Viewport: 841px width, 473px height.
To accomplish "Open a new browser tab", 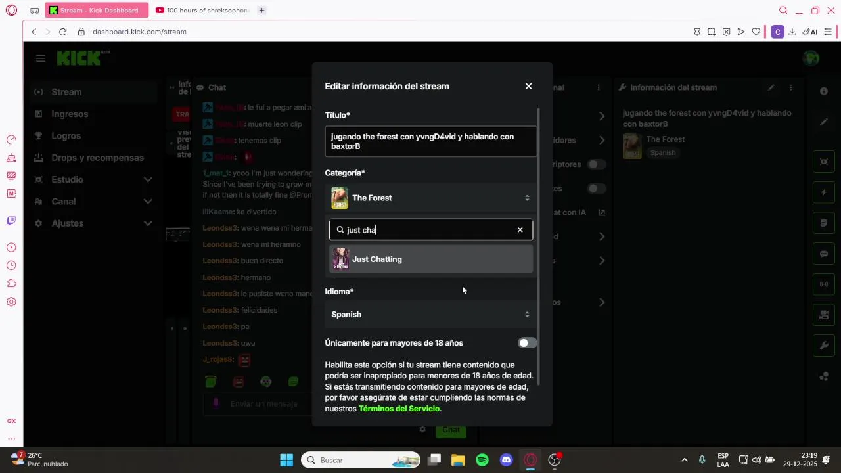I will click(x=261, y=11).
